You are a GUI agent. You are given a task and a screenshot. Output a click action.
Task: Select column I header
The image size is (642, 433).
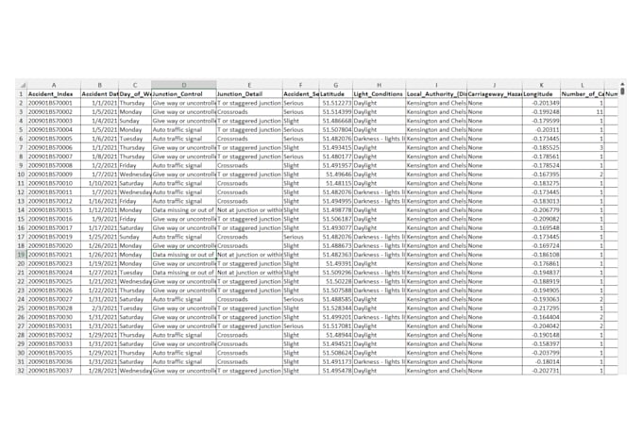click(x=436, y=85)
